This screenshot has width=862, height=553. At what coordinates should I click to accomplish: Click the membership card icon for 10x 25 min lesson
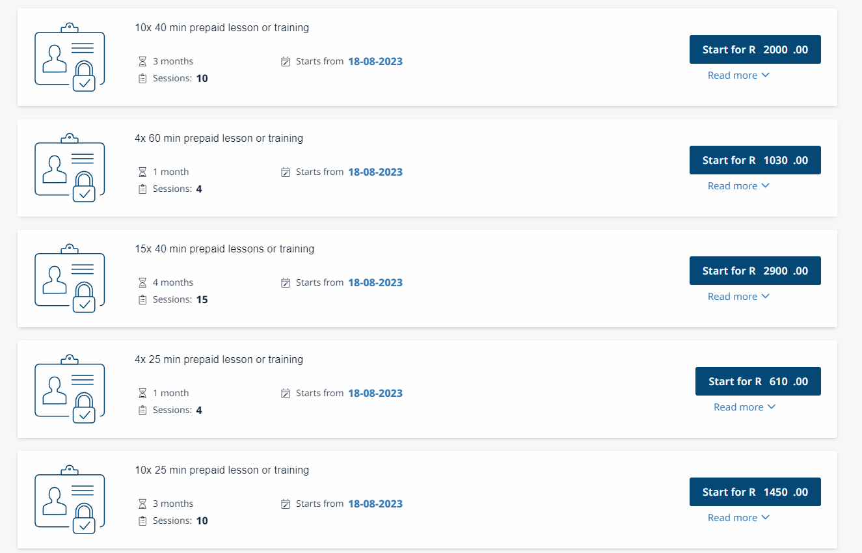point(69,500)
